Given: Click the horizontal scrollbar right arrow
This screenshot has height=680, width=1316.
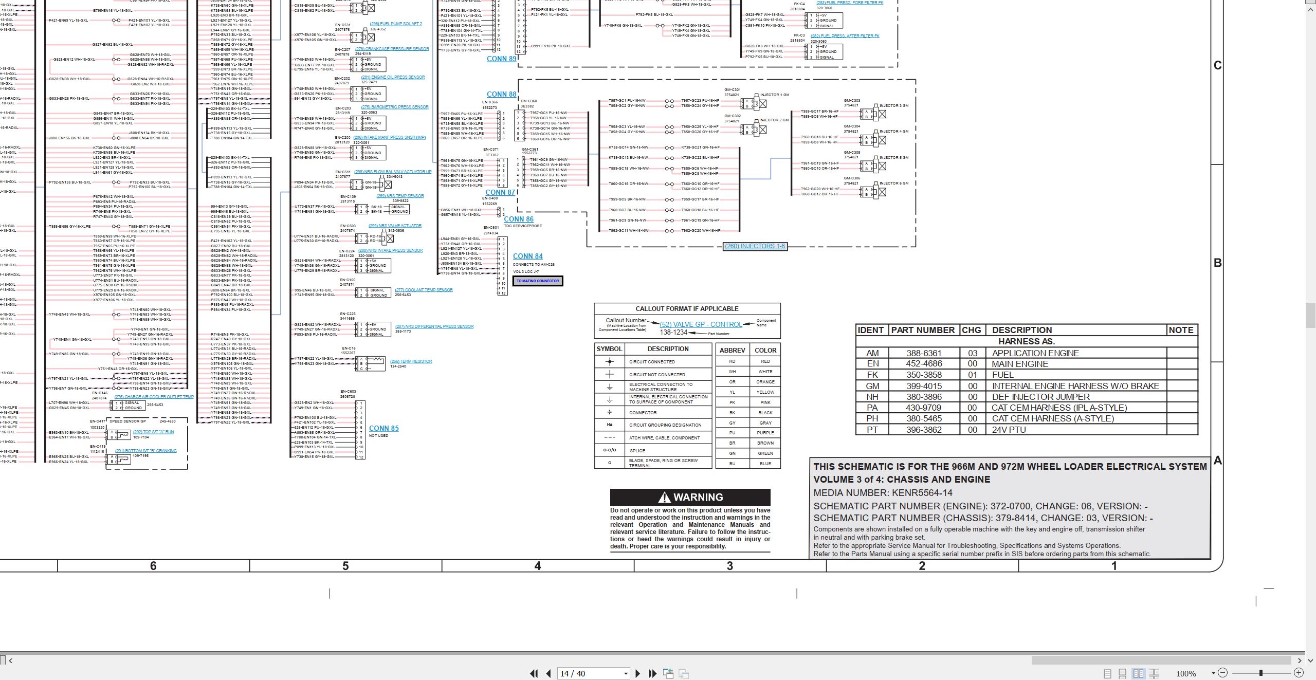Looking at the screenshot, I should 1300,660.
